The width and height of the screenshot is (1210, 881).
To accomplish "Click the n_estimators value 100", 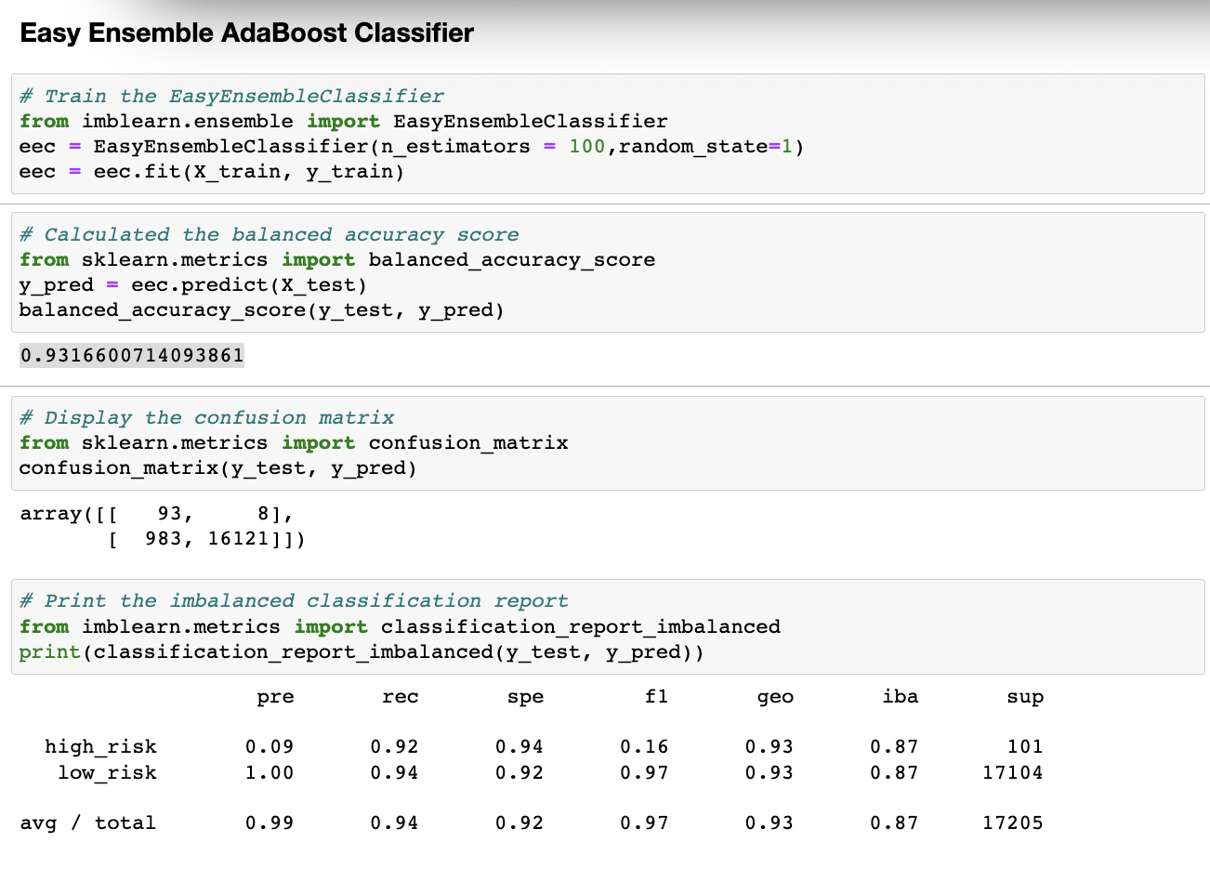I will (x=587, y=147).
